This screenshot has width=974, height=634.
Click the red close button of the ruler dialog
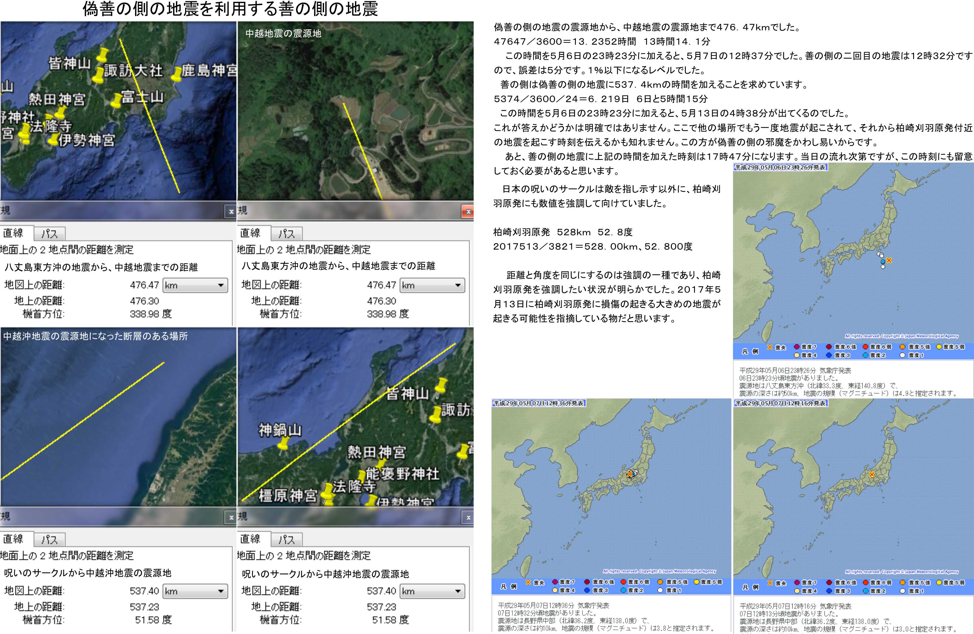pos(468,212)
